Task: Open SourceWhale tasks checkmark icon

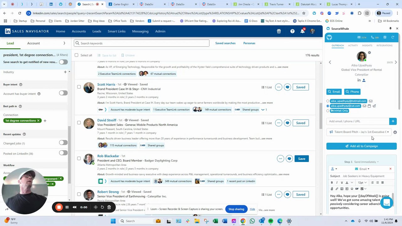Action: point(385,37)
